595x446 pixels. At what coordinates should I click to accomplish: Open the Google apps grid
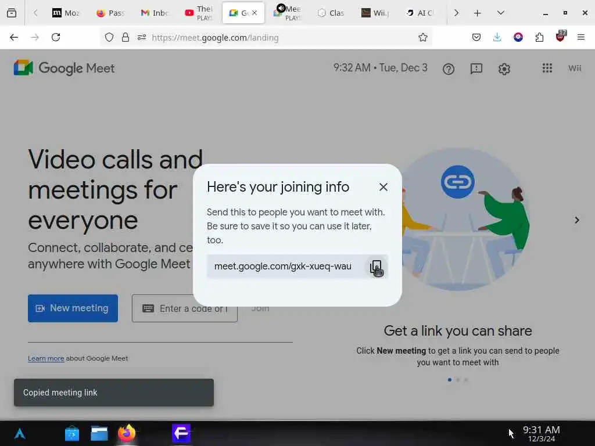pos(547,69)
